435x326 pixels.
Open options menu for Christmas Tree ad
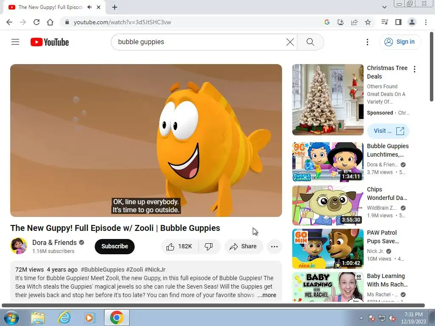pos(415,69)
